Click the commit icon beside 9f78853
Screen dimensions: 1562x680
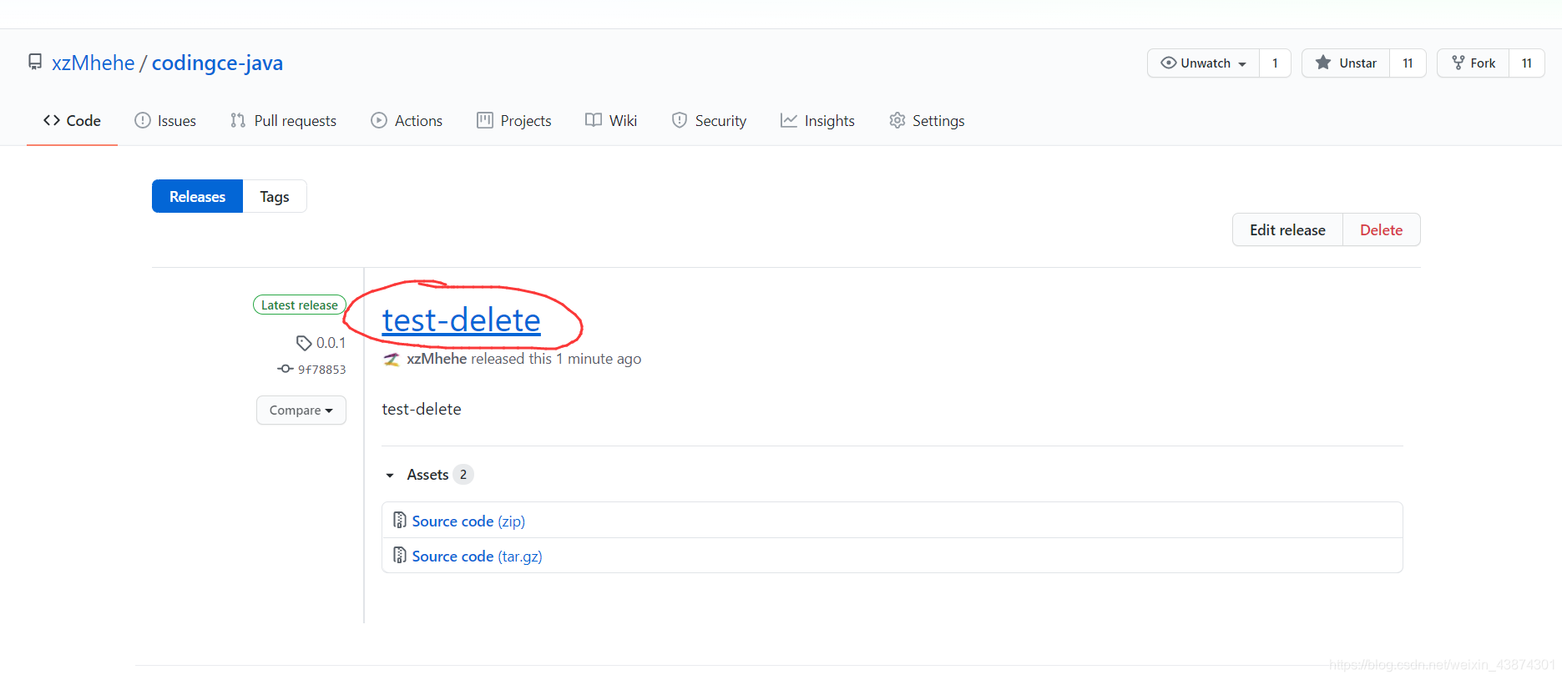[x=286, y=369]
